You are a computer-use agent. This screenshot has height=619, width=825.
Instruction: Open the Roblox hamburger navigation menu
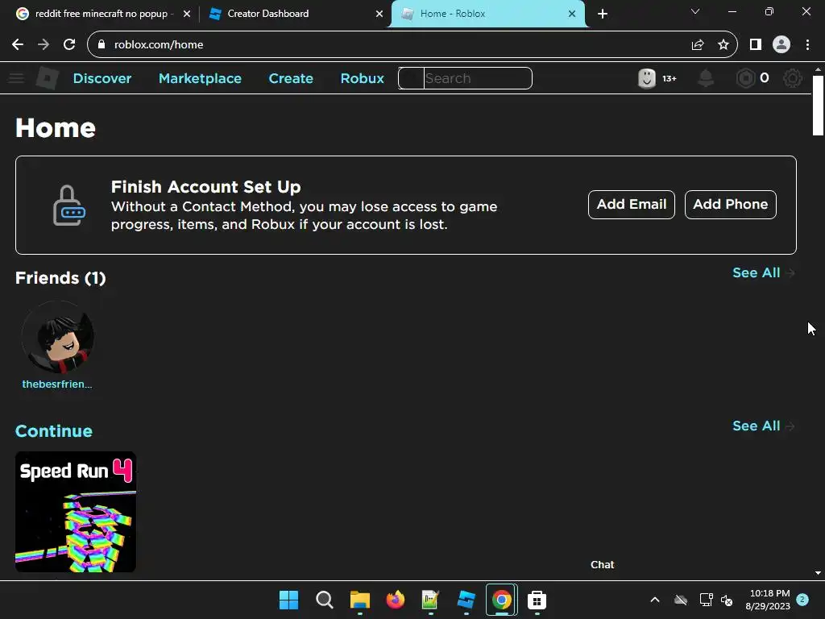pyautogui.click(x=16, y=78)
